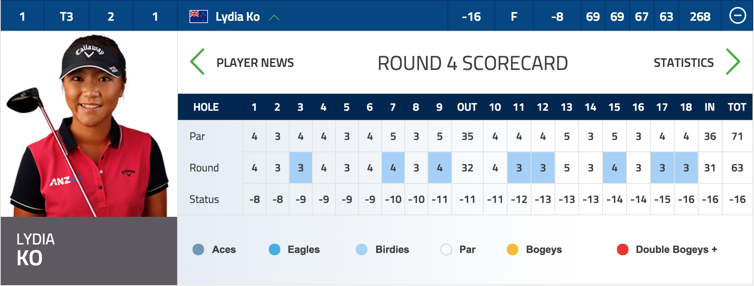The height and width of the screenshot is (286, 754).
Task: Select the round 4 score of 63 in header
Action: (x=666, y=17)
